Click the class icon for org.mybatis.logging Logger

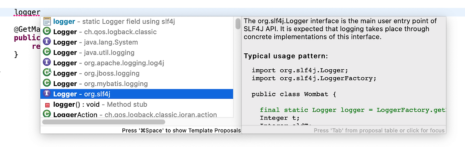click(x=46, y=83)
